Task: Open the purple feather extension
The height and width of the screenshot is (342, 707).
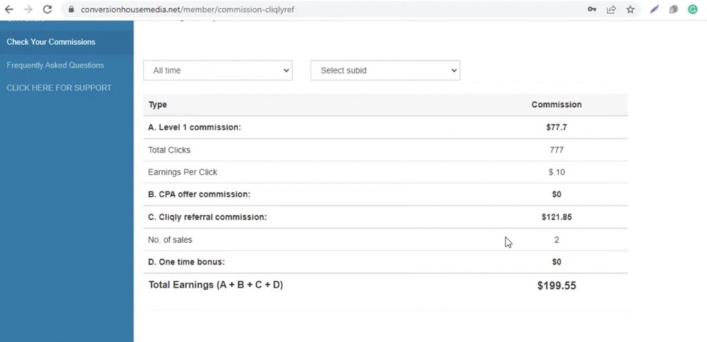Action: click(655, 10)
